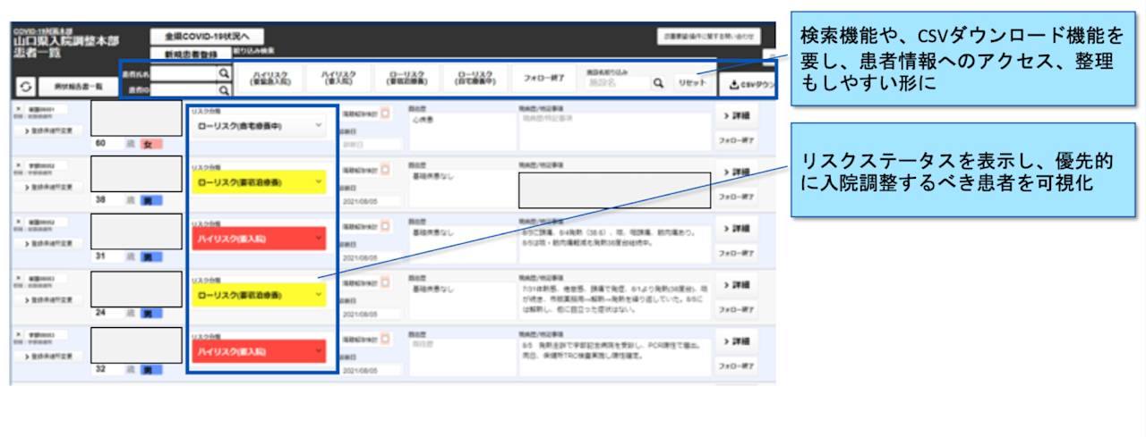Open 詳細 for the age-60 patient

(x=735, y=115)
